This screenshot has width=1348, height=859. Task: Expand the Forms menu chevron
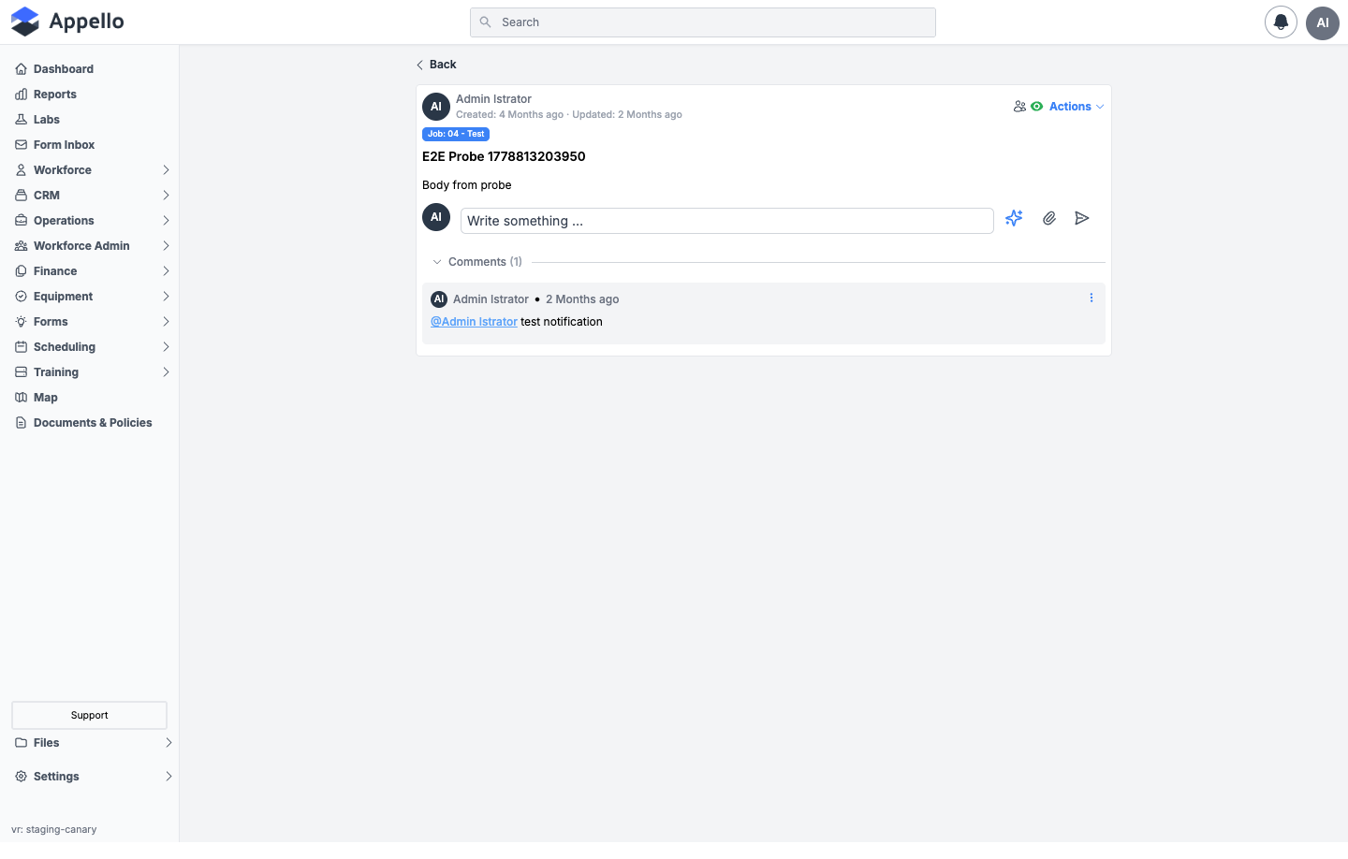tap(166, 322)
